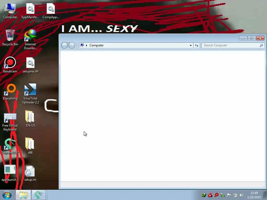Click the Back button in Explorer
The height and width of the screenshot is (200, 267).
tap(65, 45)
